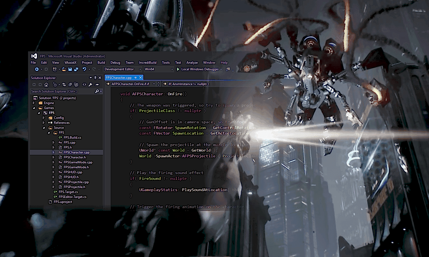Viewport: 429px width, 257px height.
Task: Open the Local Windows Debugger dropdown arrow
Action: [x=221, y=69]
